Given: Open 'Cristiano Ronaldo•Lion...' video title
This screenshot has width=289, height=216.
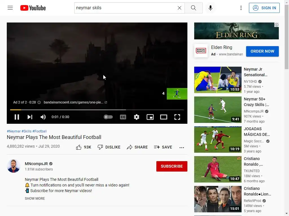Looking at the screenshot, I should point(257,191).
